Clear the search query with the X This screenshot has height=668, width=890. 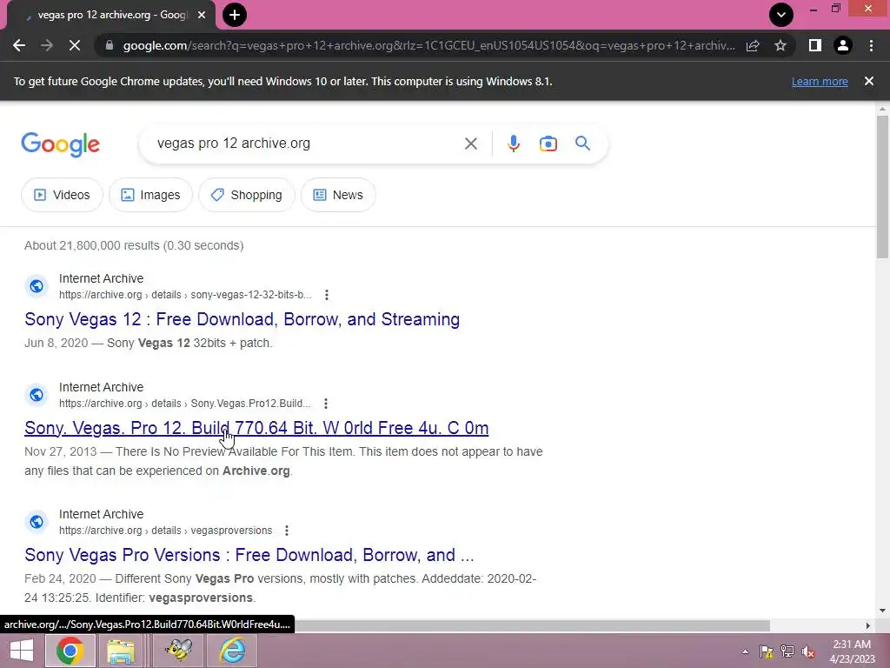point(470,144)
